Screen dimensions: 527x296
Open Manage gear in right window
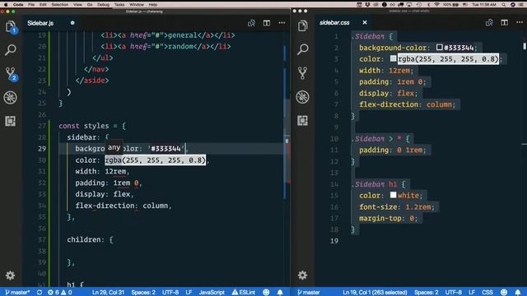(302, 275)
